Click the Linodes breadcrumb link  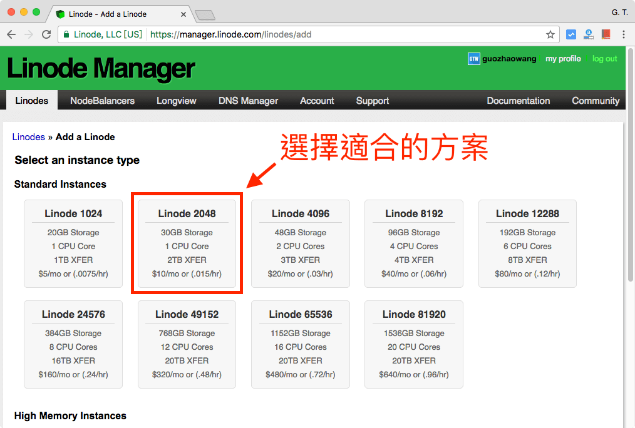click(x=28, y=136)
